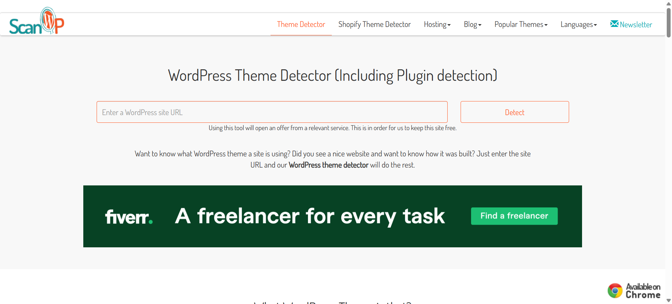Click the ScanWP logo

click(37, 22)
